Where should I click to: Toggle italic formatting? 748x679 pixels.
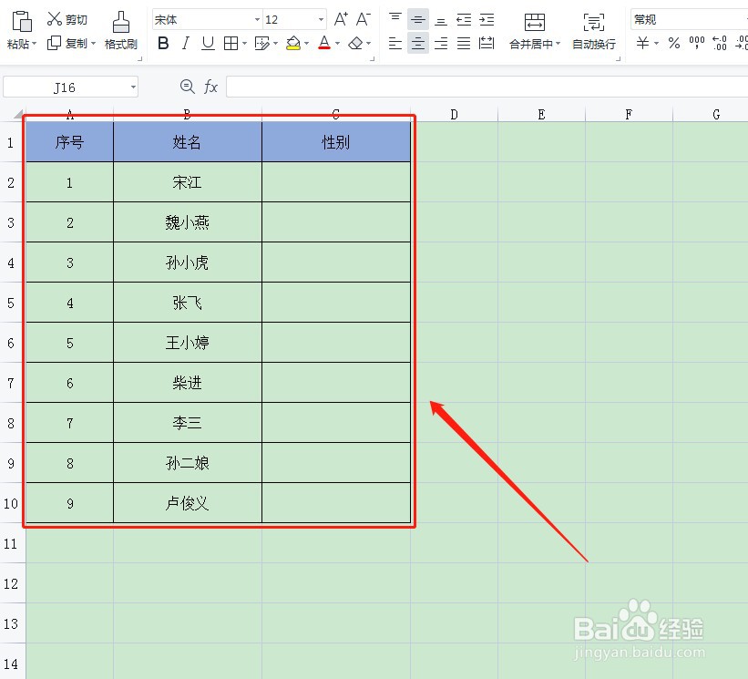184,43
